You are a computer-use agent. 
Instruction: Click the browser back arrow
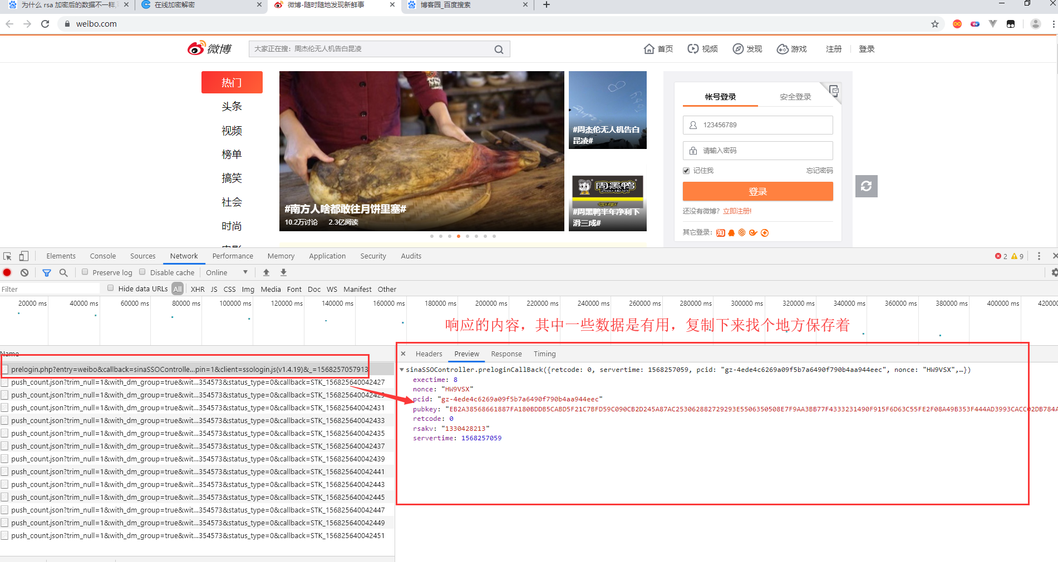[9, 24]
